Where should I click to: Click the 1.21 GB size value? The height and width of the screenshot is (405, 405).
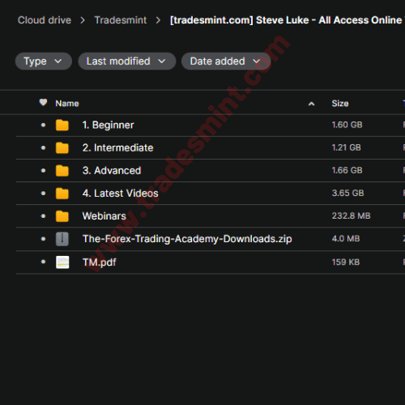[x=346, y=147]
